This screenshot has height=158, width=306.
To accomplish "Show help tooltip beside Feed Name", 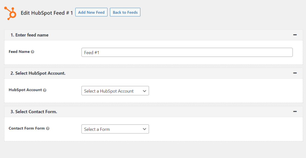I will [x=33, y=52].
